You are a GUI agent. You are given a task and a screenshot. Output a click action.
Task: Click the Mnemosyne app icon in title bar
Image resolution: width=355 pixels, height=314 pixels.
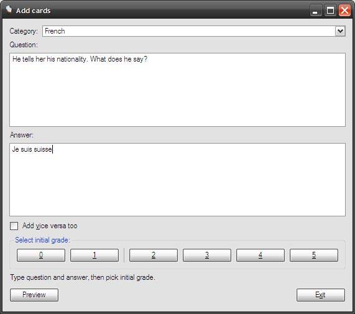click(9, 10)
